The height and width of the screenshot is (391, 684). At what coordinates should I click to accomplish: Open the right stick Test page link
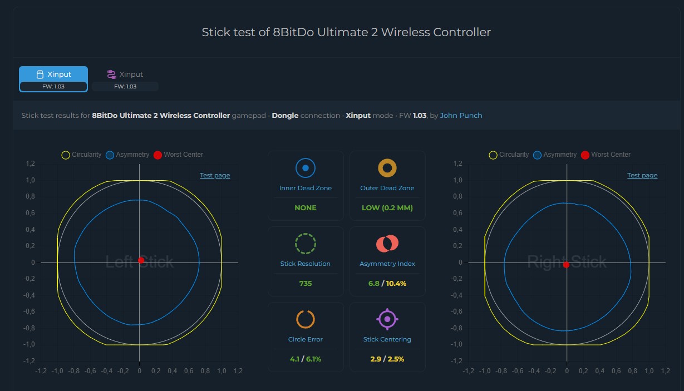(x=642, y=175)
